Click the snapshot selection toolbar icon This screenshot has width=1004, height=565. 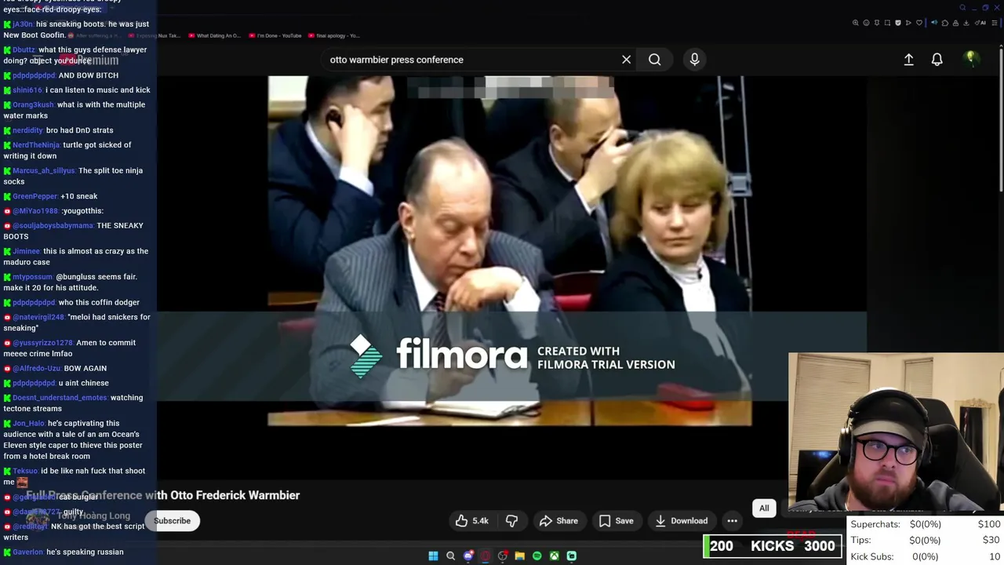click(x=887, y=23)
